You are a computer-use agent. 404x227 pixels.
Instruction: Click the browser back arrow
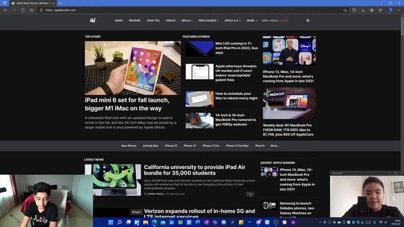coord(6,10)
